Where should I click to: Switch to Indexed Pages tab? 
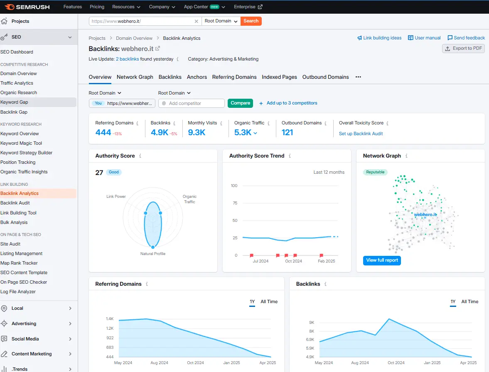point(279,77)
